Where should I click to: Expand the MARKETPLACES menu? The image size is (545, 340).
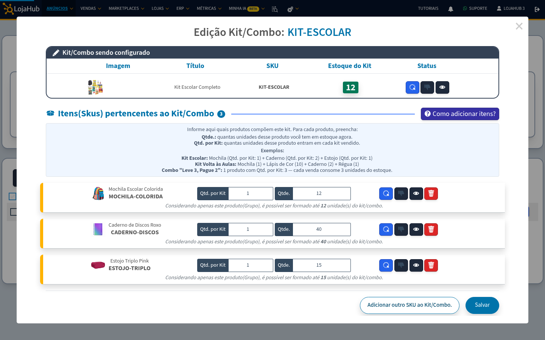pos(126,8)
